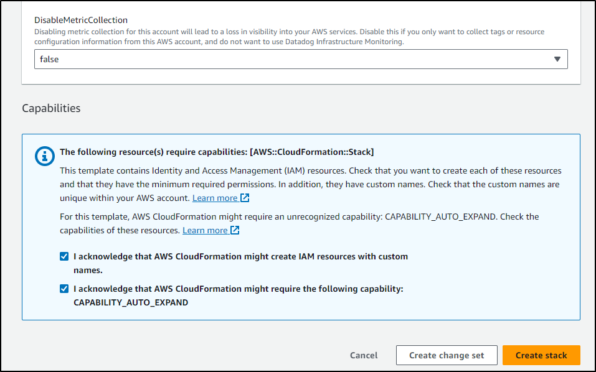596x372 pixels.
Task: Click external-link icon after CAPABILITY_AUTO_EXPAND Learn more
Action: (x=235, y=230)
